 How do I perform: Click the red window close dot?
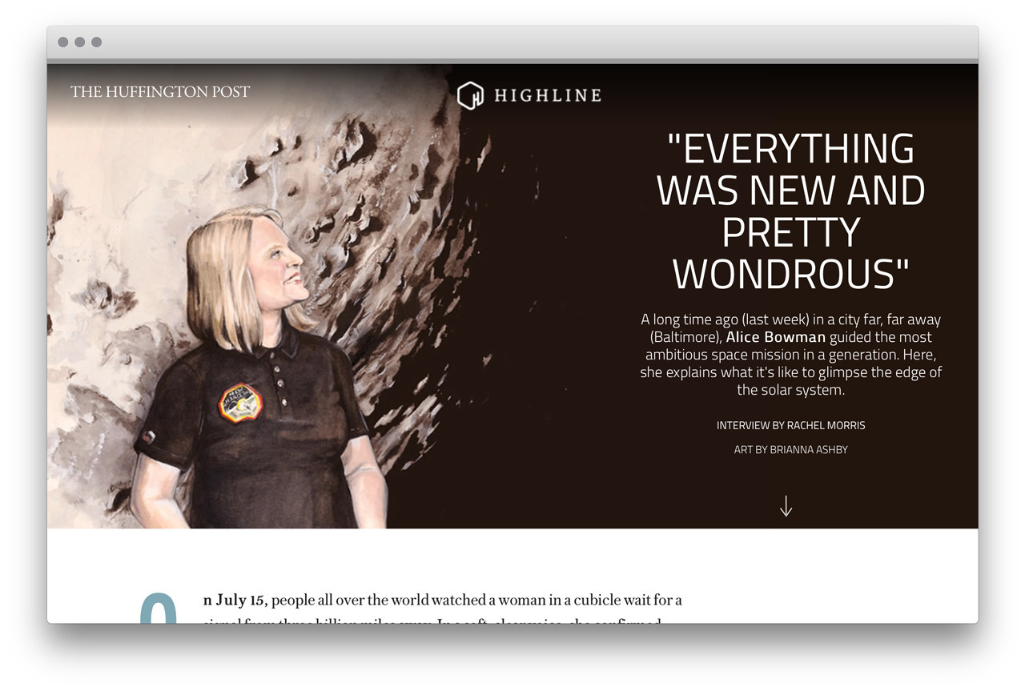pos(63,42)
